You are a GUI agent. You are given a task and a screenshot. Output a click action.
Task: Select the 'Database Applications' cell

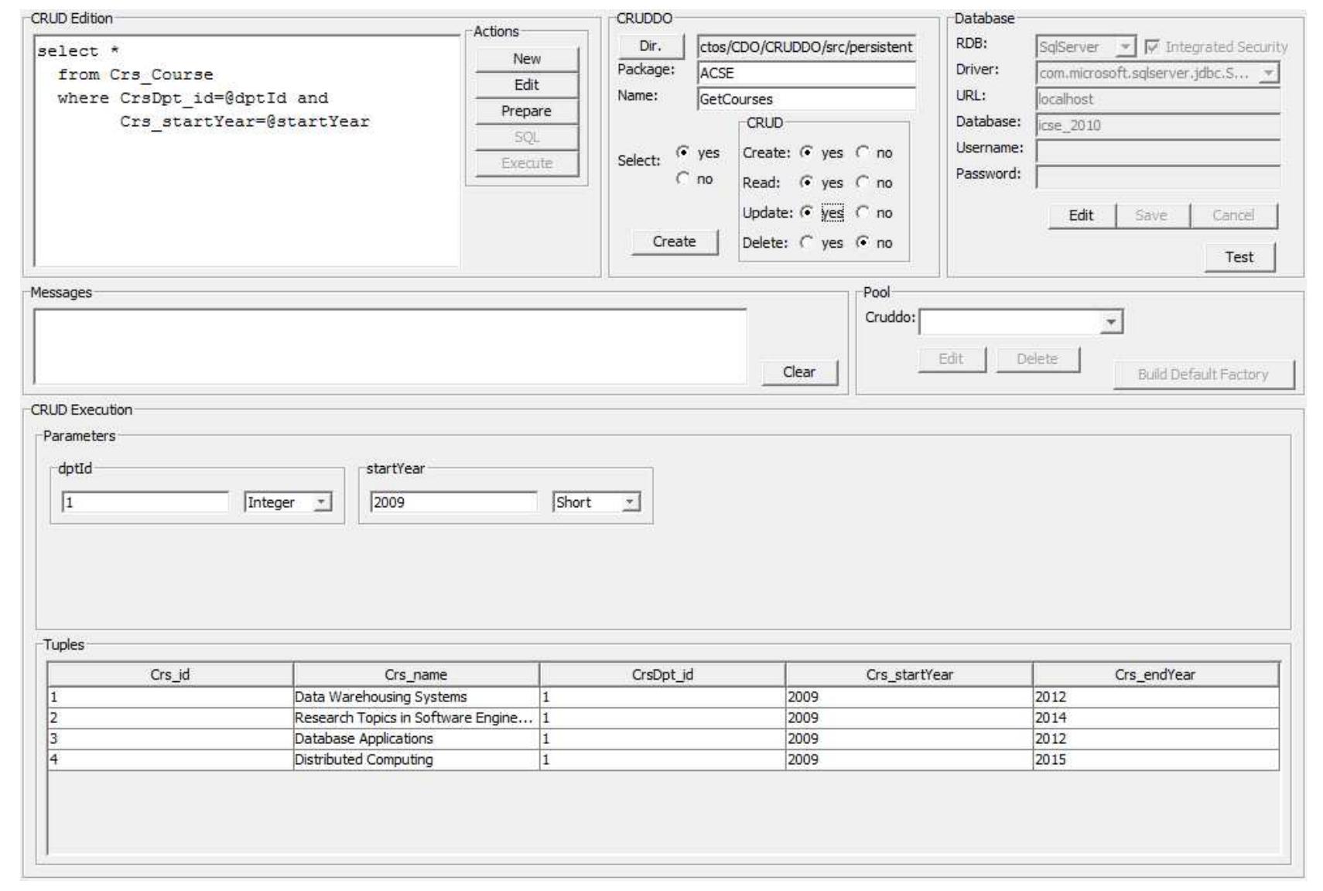tap(416, 739)
